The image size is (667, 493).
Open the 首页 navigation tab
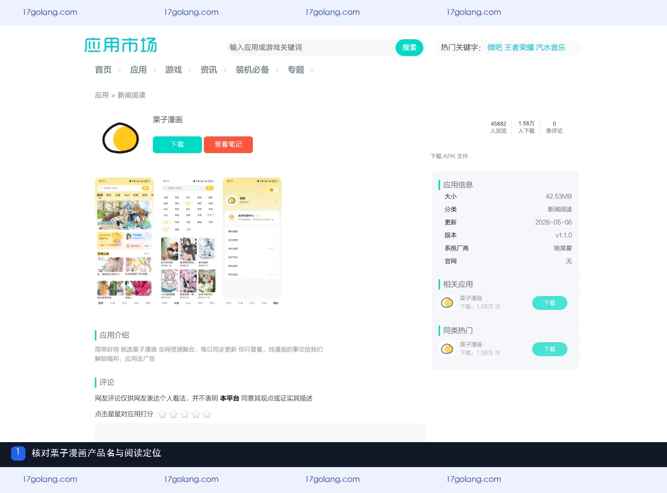tap(103, 70)
